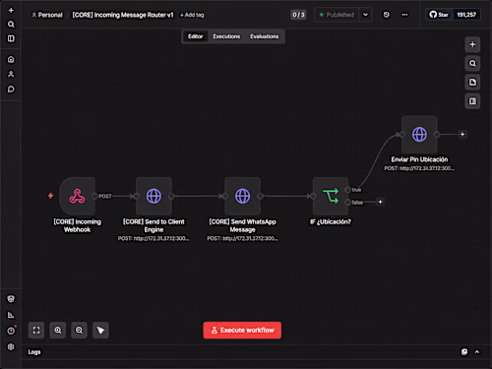Zoom out on the canvas

click(79, 330)
